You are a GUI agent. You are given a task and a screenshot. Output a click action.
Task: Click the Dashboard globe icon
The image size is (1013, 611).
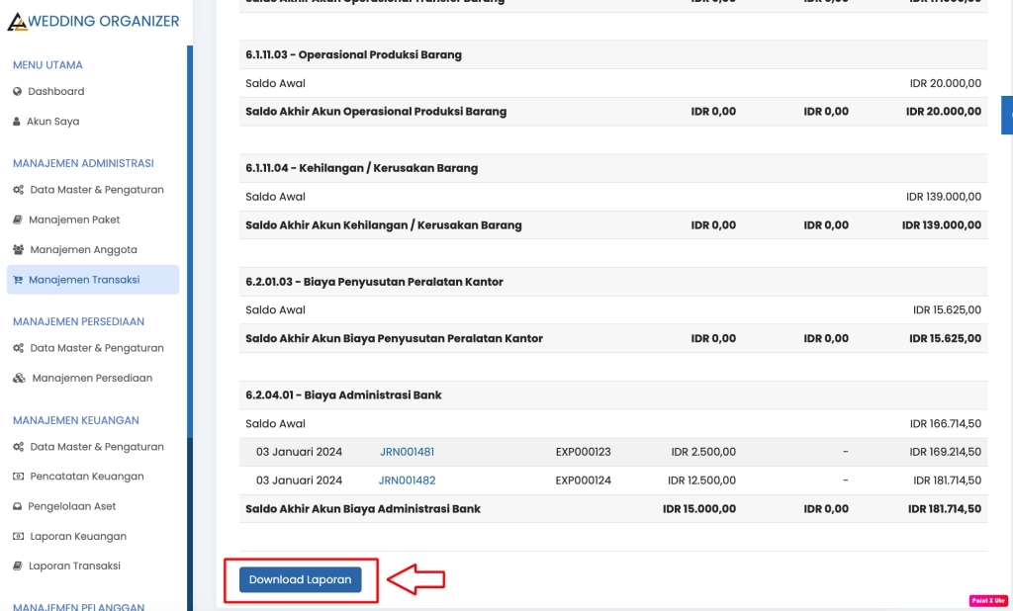(18, 92)
